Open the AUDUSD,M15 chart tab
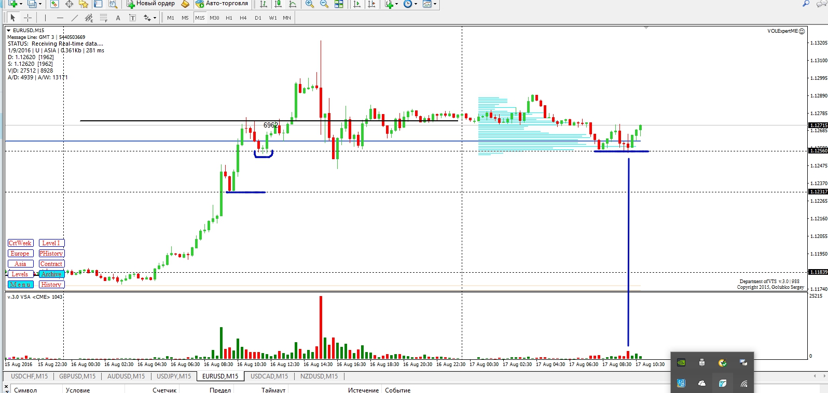This screenshot has width=828, height=393. click(x=126, y=376)
